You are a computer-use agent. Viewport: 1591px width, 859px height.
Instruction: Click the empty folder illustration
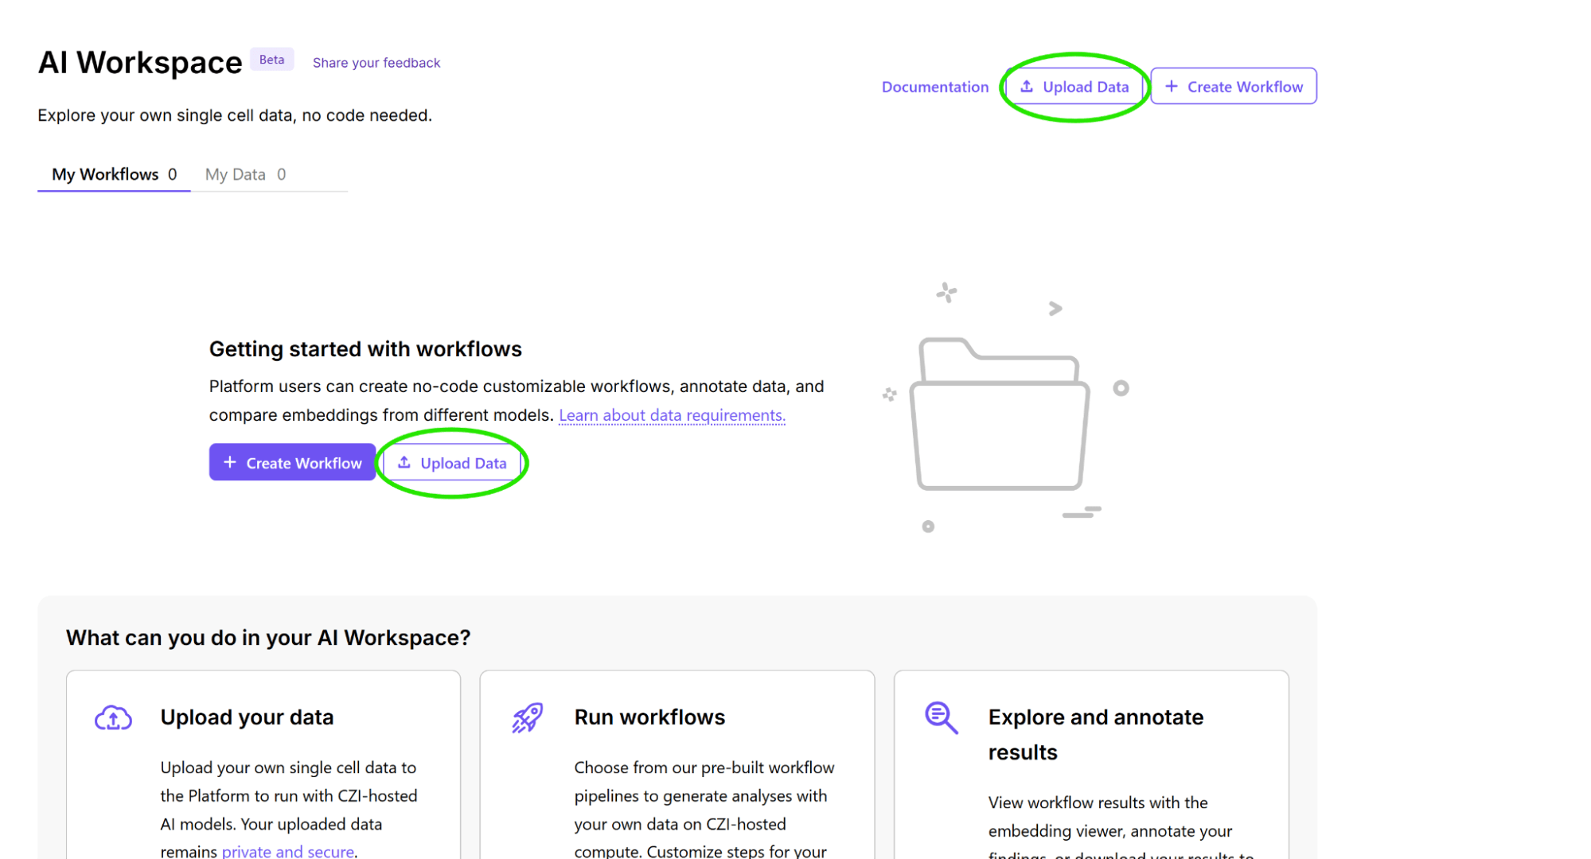pyautogui.click(x=1000, y=414)
